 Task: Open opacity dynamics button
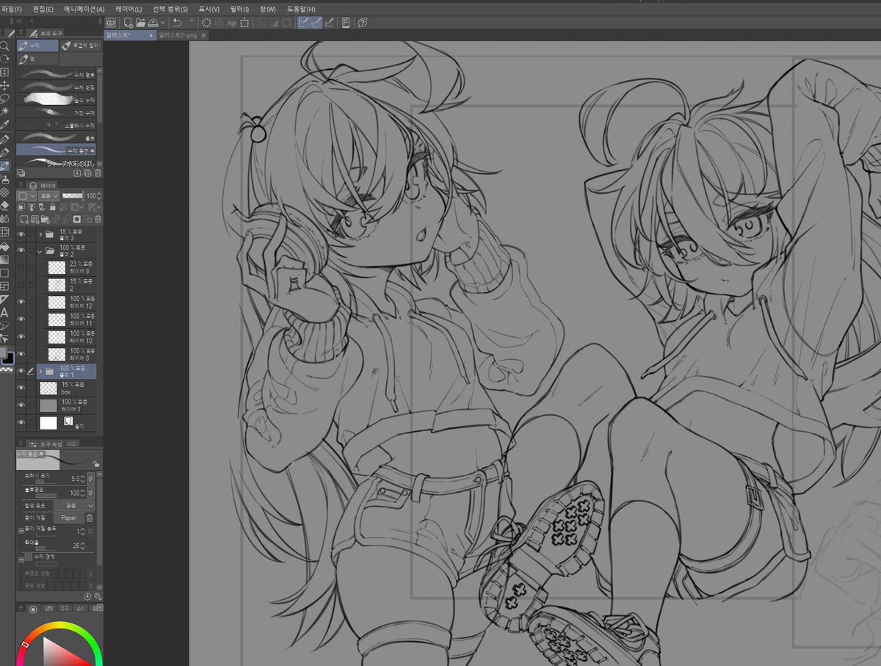tap(91, 493)
